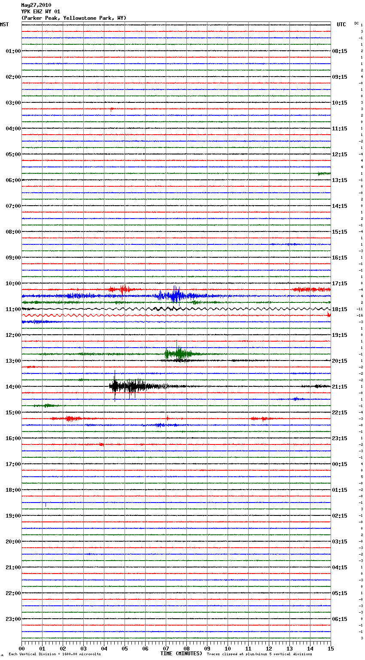Screen dimensions: 365x660
Task: Select the 05:00 MST hour label
Action: pyautogui.click(x=13, y=154)
